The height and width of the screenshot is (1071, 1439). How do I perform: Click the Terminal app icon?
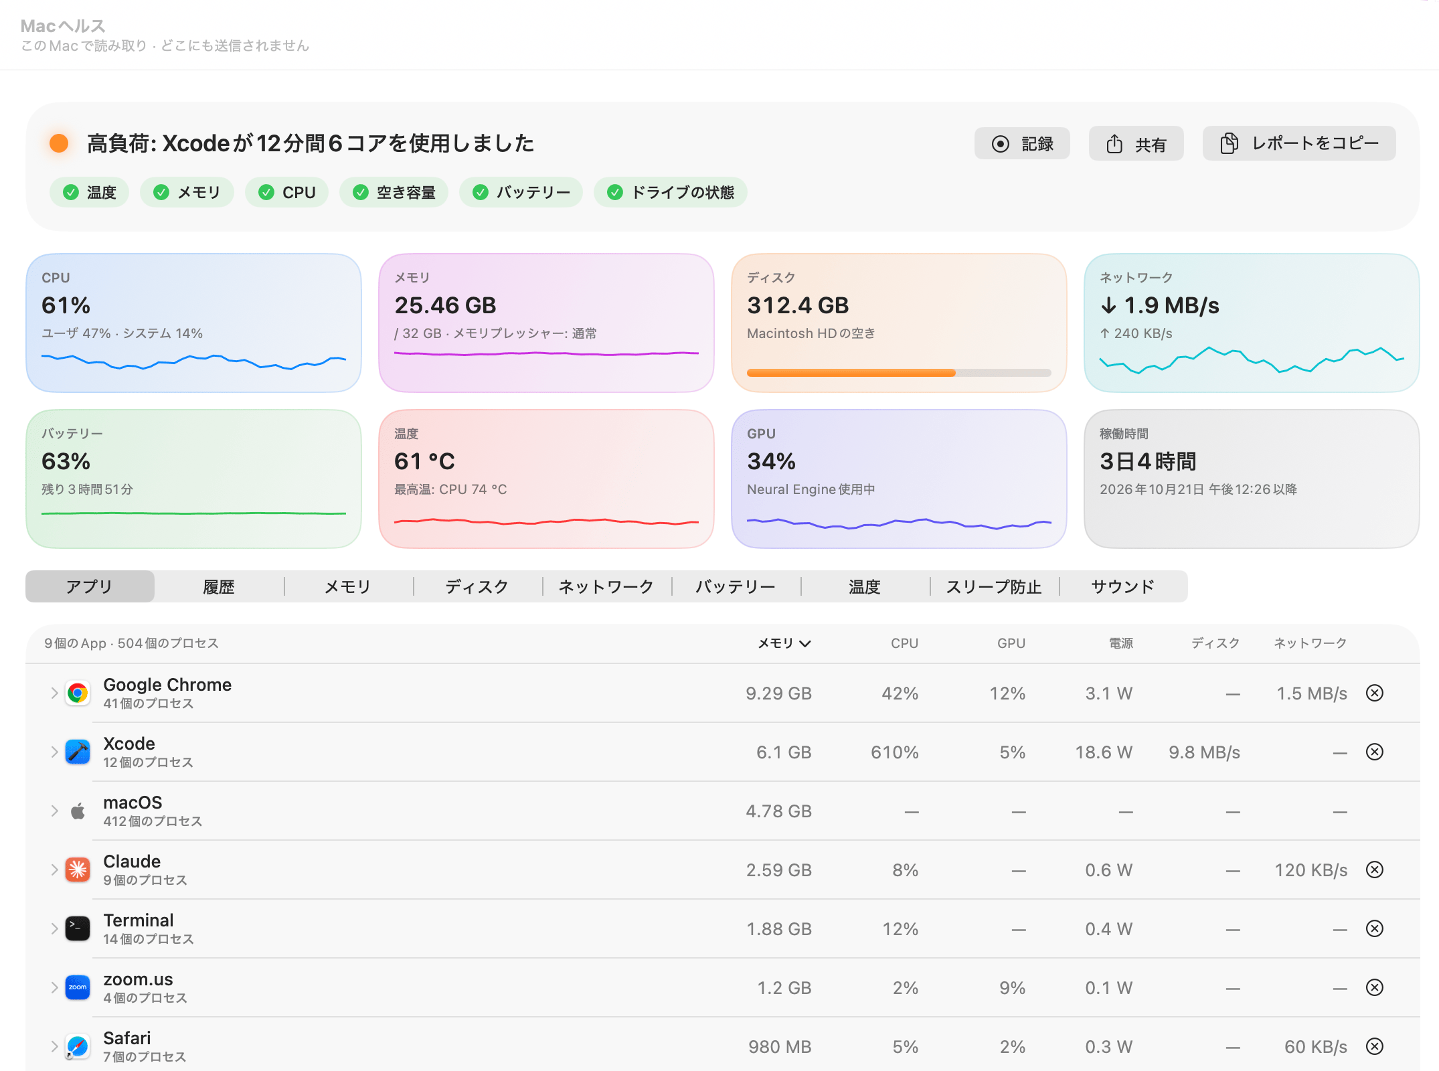(x=78, y=929)
